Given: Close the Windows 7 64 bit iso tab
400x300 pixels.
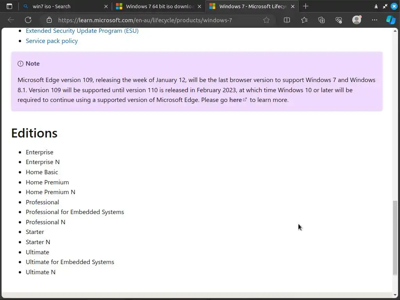Looking at the screenshot, I should point(200,7).
